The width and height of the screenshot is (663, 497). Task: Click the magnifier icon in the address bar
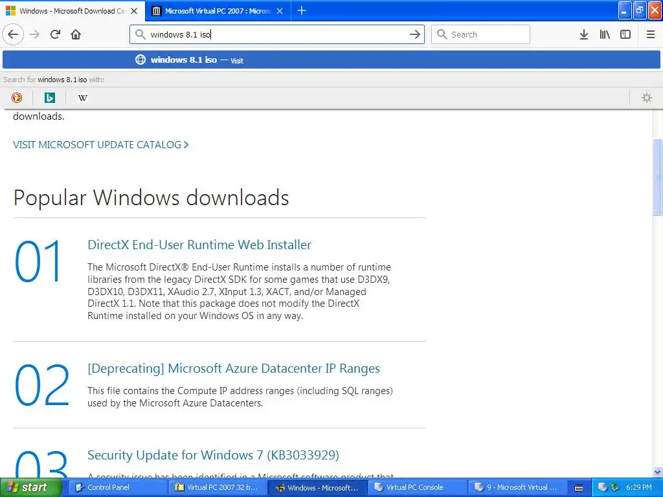click(140, 34)
